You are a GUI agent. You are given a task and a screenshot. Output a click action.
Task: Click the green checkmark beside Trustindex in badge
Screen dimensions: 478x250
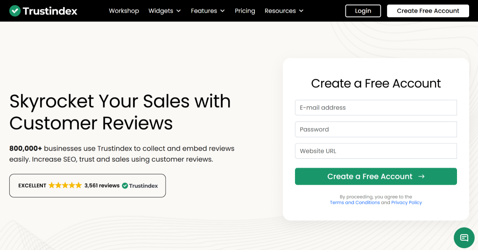125,186
